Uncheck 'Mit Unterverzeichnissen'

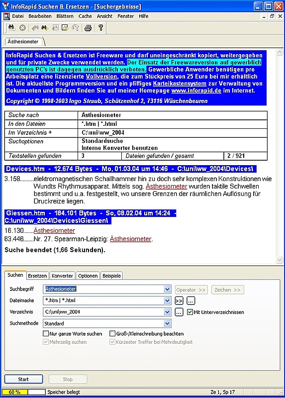[x=190, y=312]
